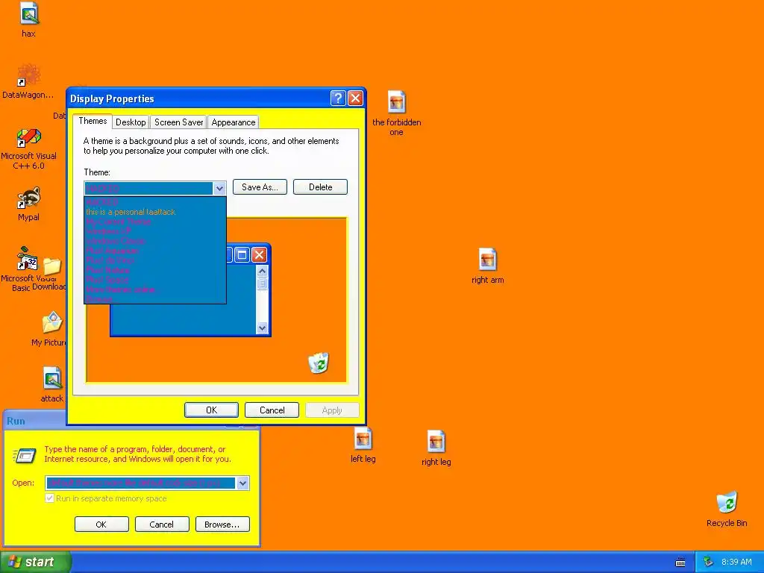Expand the Run dialog Open dropdown arrow
Image resolution: width=764 pixels, height=573 pixels.
tap(242, 483)
